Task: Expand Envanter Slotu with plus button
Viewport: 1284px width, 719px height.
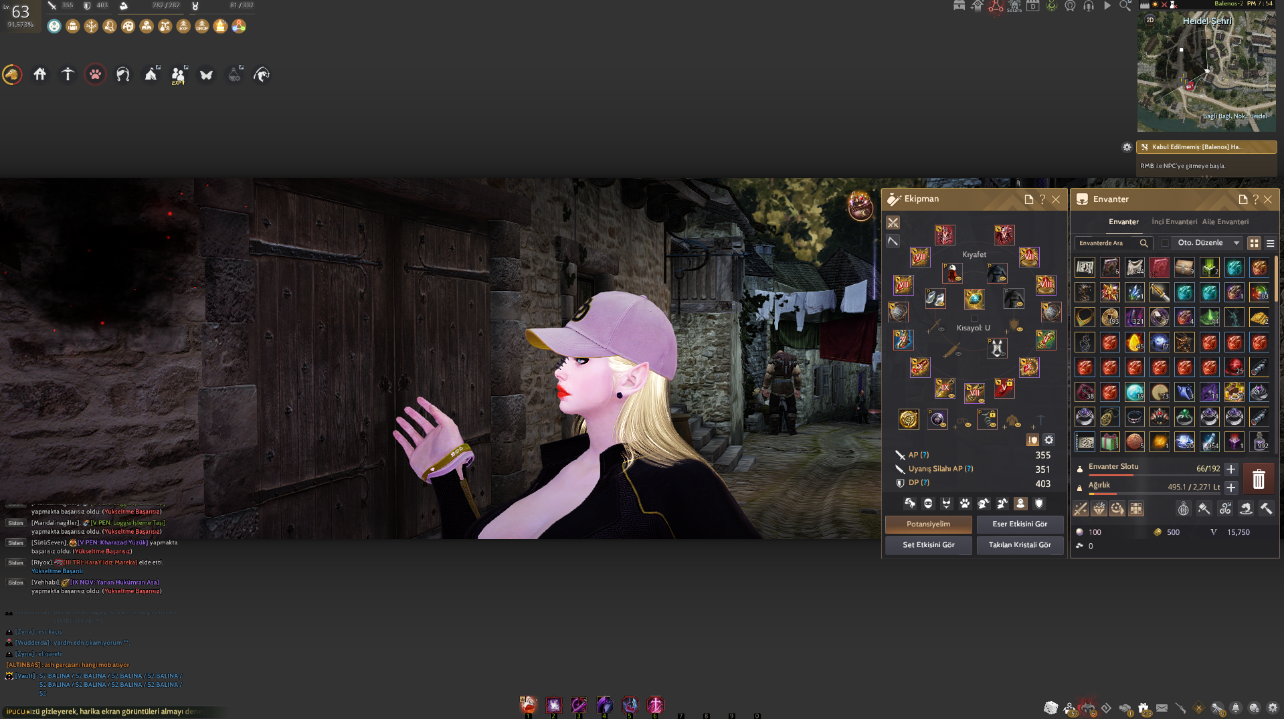Action: pos(1231,469)
